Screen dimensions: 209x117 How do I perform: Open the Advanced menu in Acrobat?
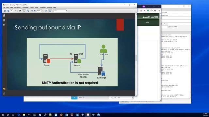[42, 7]
